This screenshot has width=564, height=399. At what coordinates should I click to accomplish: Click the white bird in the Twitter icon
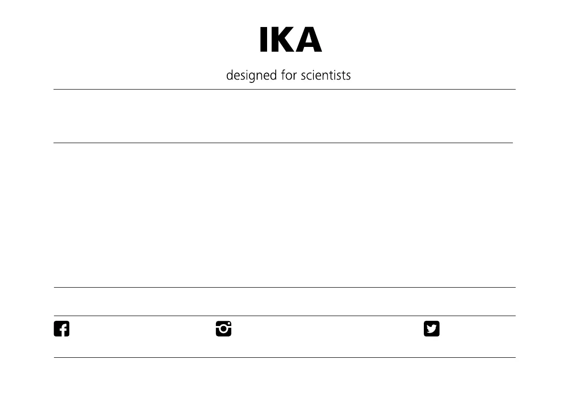(x=431, y=329)
